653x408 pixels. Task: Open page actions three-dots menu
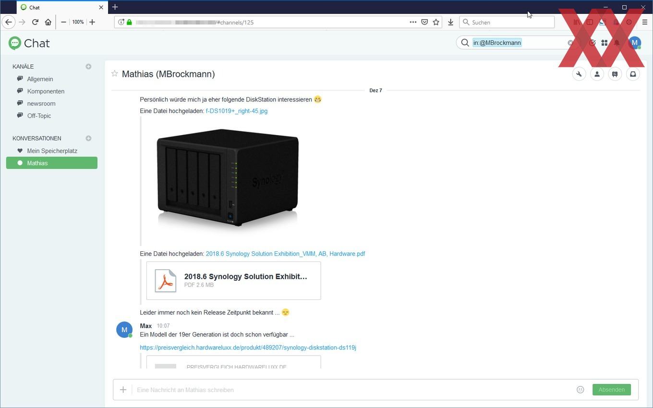point(413,22)
